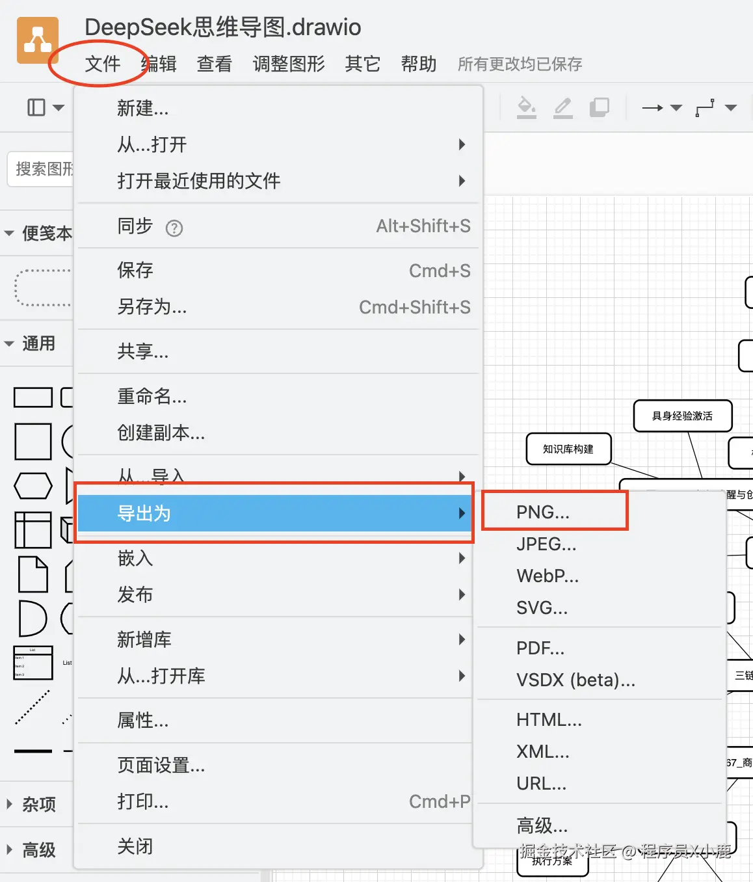
Task: Choose the 同步 menu item
Action: click(278, 226)
